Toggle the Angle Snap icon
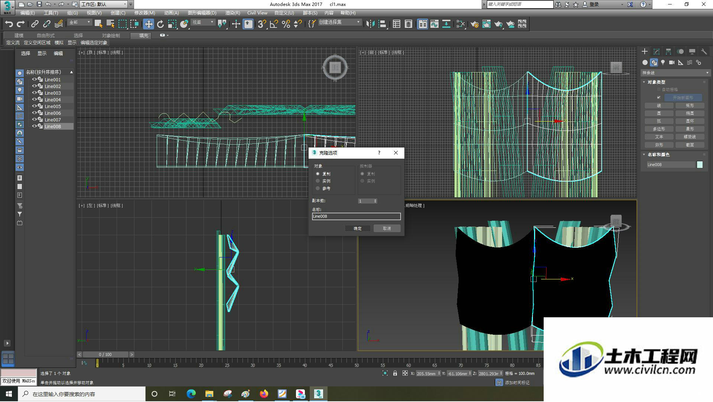Screen dimensions: 713x402 (274, 24)
